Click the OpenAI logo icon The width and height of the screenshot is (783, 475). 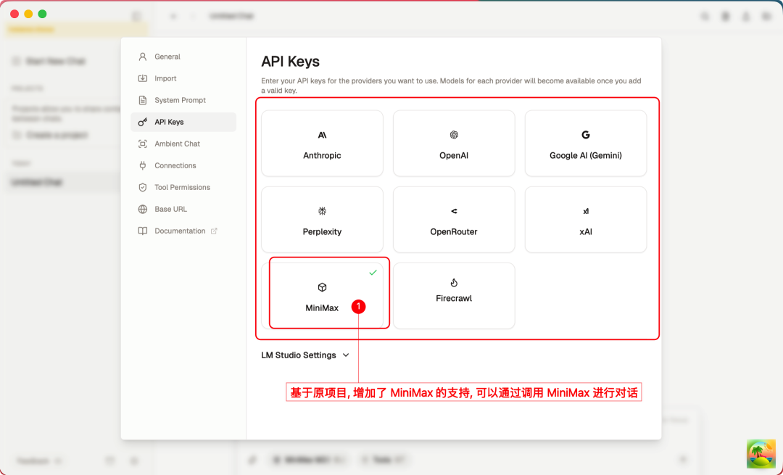pos(454,135)
